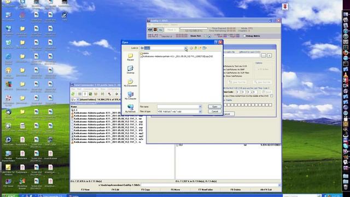This screenshot has width=350, height=197.
Task: Open the Configuration menu in Total Commander
Action: (113, 89)
